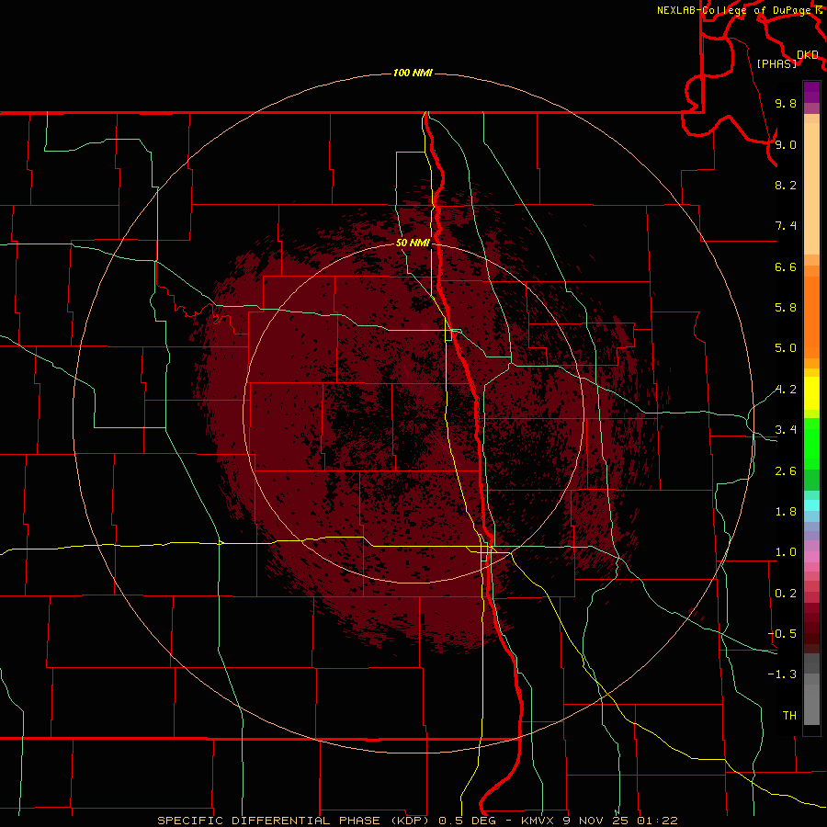Click the 5.8 scale value
The image size is (827, 827).
(x=786, y=308)
